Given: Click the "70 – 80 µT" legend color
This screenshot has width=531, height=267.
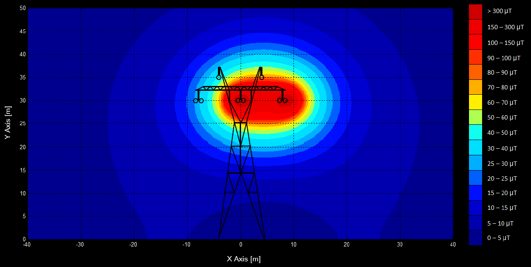Looking at the screenshot, I should (x=476, y=87).
